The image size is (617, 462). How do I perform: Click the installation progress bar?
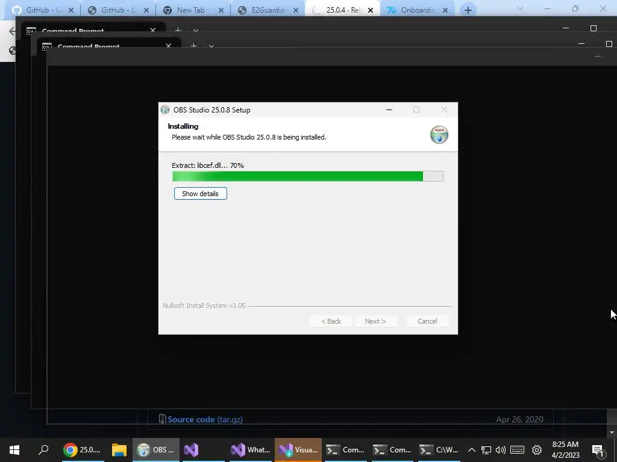click(308, 176)
